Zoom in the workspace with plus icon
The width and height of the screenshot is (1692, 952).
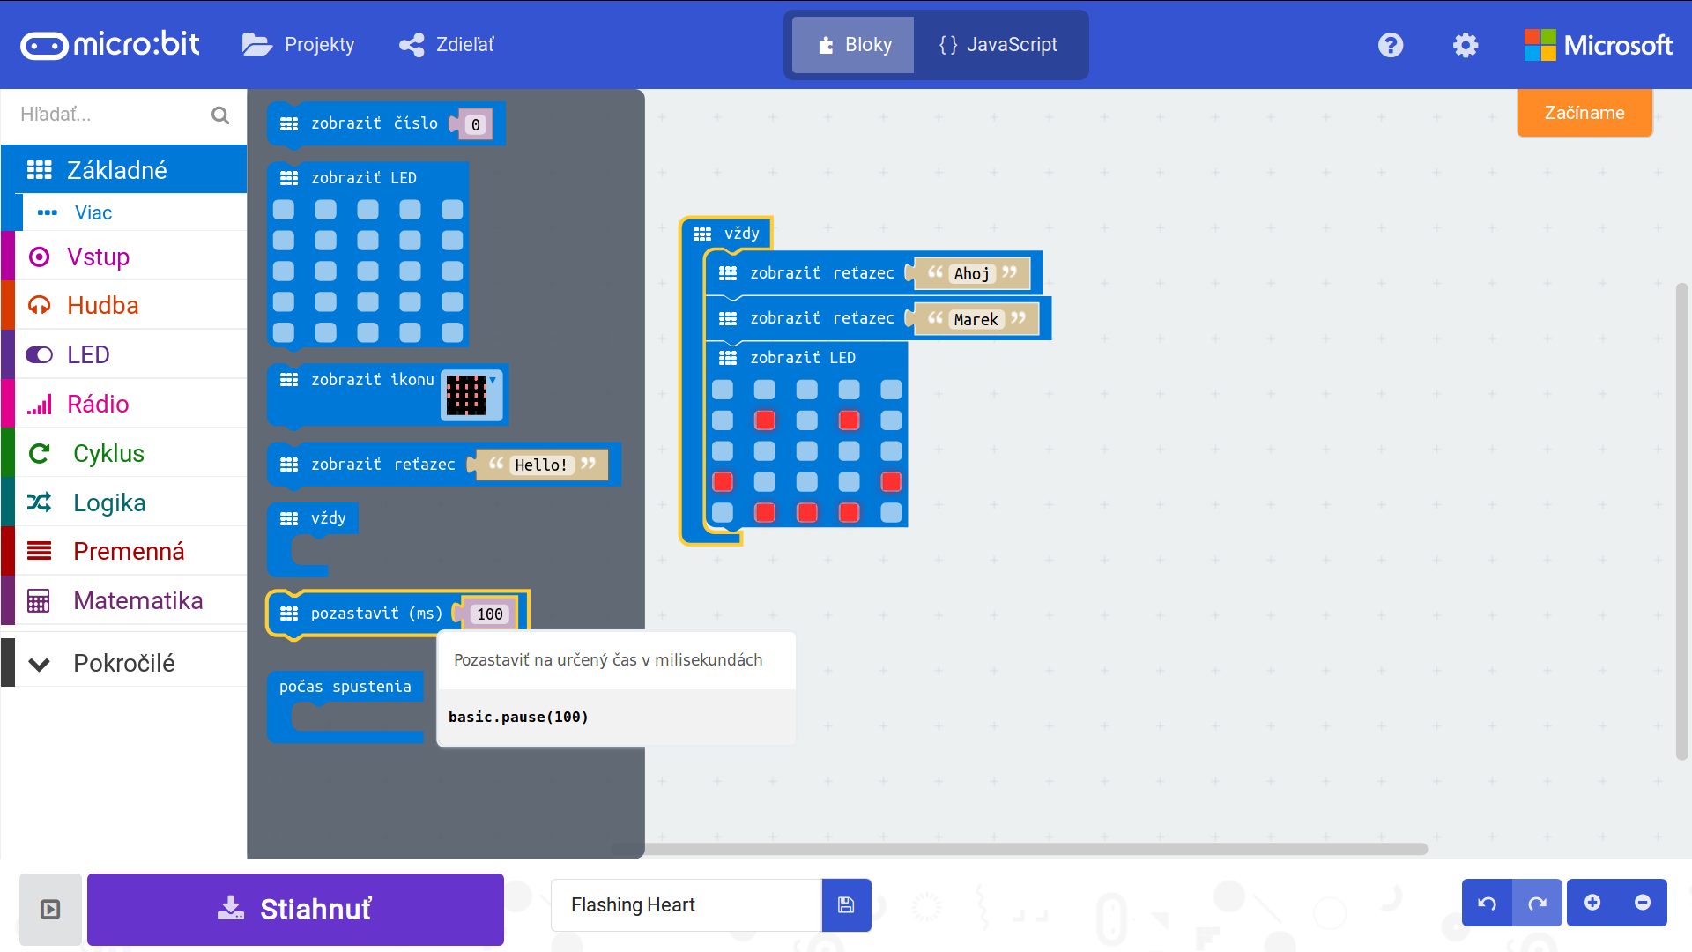coord(1592,903)
